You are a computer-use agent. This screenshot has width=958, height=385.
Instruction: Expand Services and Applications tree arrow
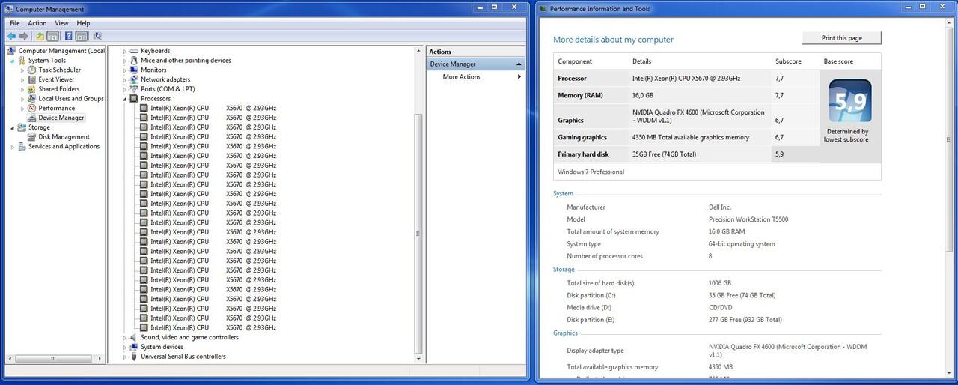tap(13, 147)
